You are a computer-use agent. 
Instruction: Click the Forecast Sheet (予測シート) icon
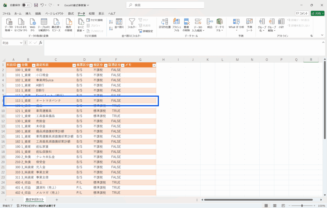249,24
